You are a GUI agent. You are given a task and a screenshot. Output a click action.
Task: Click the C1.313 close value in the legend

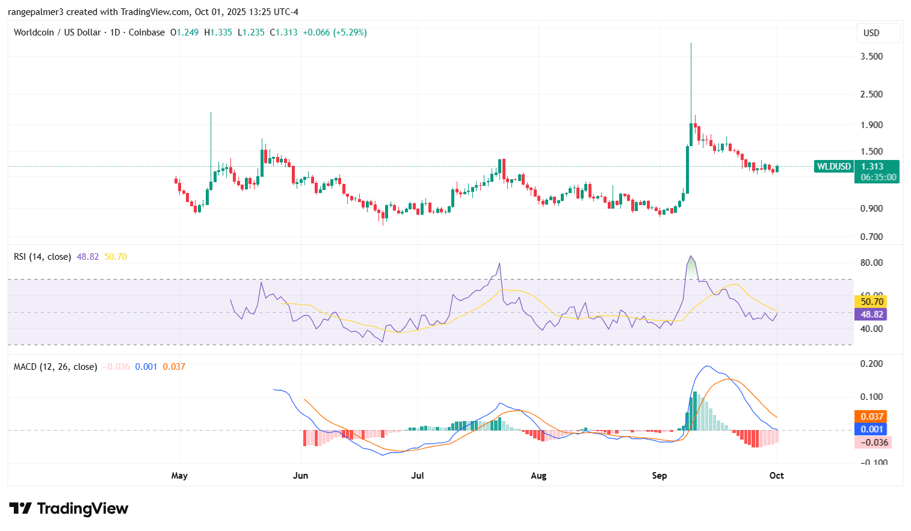coord(285,32)
